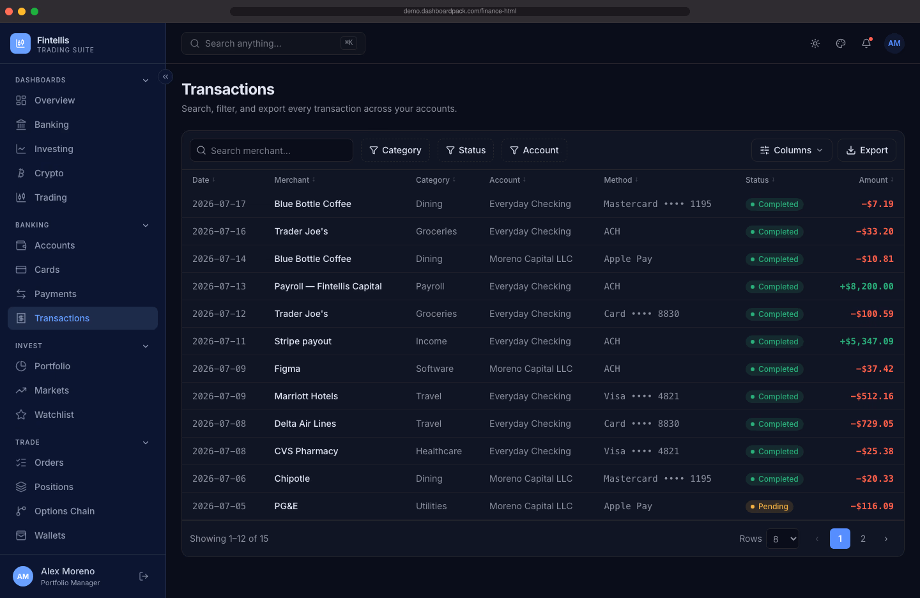This screenshot has width=920, height=598.
Task: Collapse the sidebar with double-chevron button
Action: 165,77
